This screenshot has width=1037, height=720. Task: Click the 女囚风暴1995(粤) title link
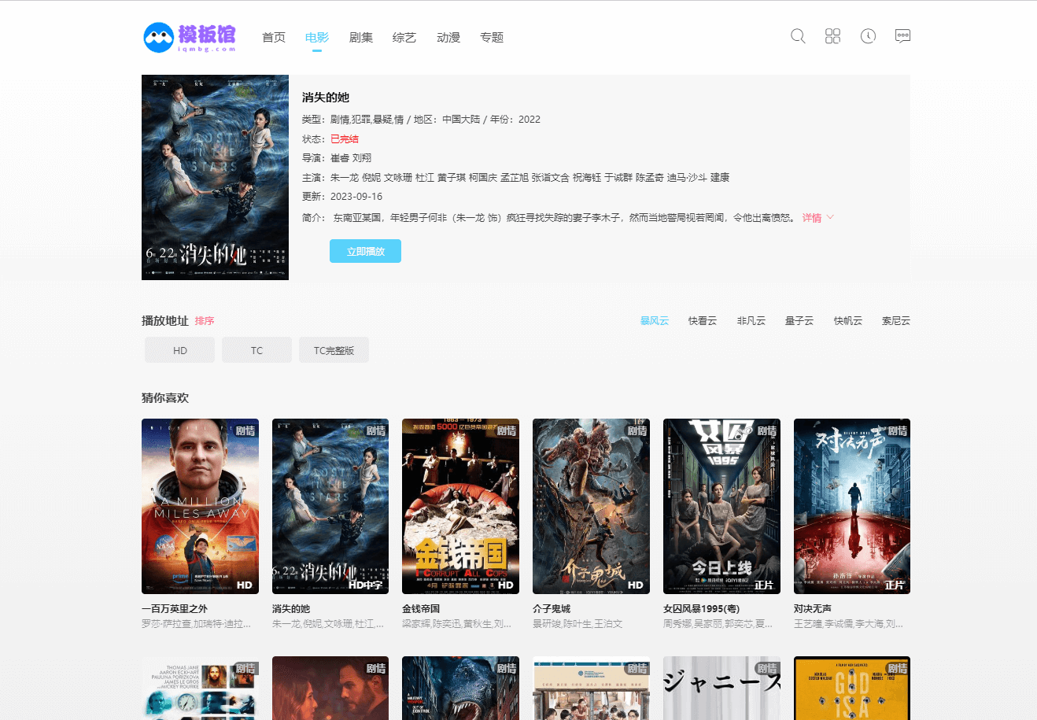702,609
